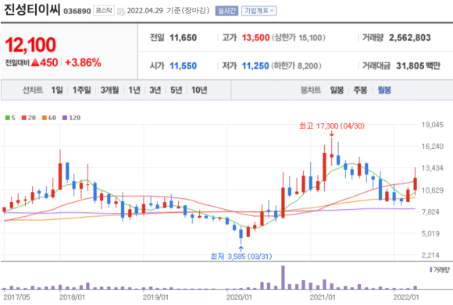
Task: Click the high price 13,500
Action: (255, 37)
